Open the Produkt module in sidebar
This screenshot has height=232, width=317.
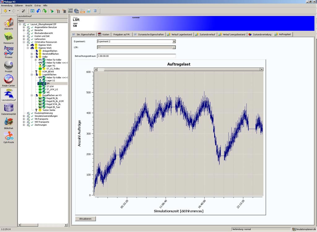[x=8, y=66]
